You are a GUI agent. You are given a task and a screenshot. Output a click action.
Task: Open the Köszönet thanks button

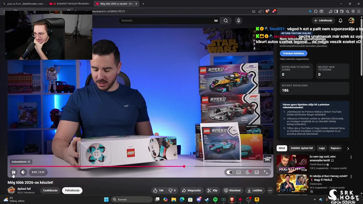pos(233,190)
